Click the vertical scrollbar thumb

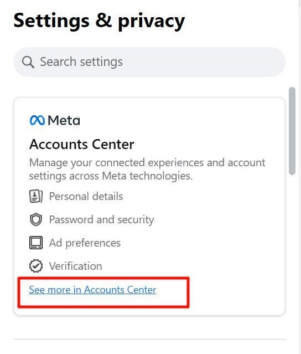pyautogui.click(x=292, y=131)
